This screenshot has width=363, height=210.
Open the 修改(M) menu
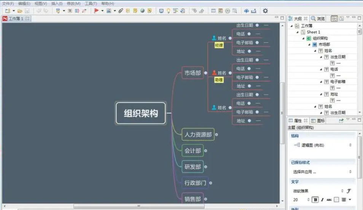[x=73, y=3]
